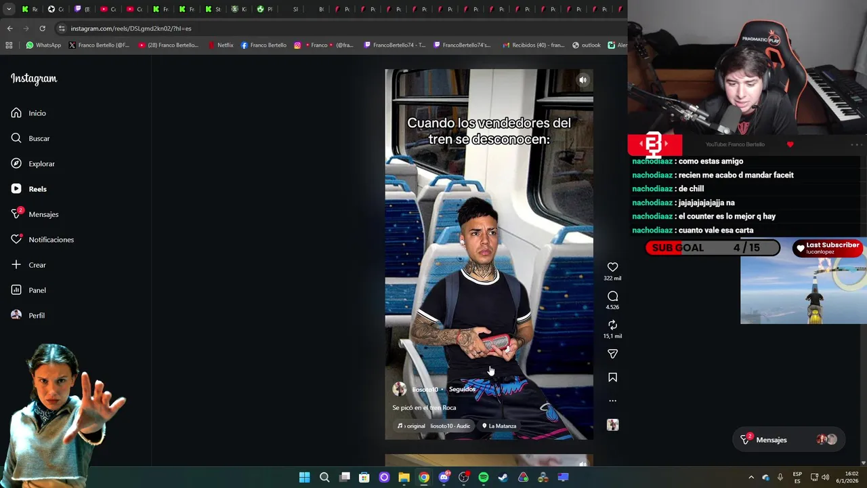Open OBS Studio from taskbar
This screenshot has height=488, width=867.
point(463,477)
